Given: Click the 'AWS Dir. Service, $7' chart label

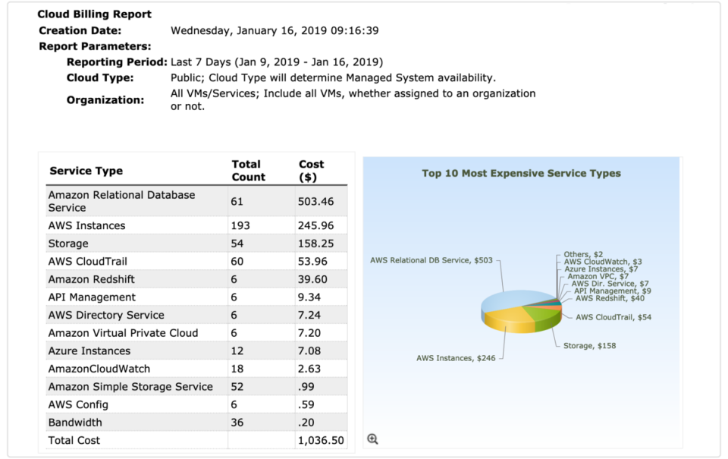Looking at the screenshot, I should (x=610, y=284).
